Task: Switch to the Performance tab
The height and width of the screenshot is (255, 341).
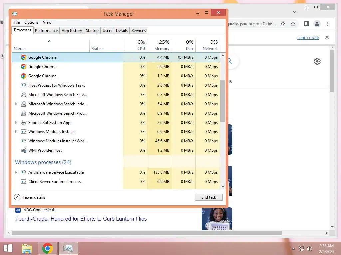Action: point(46,31)
